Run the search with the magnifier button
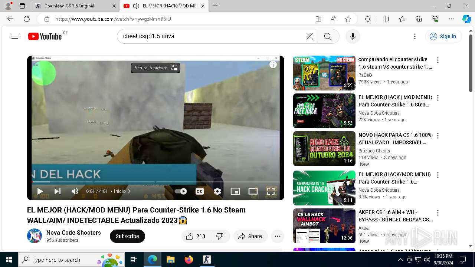475x267 pixels. (327, 36)
